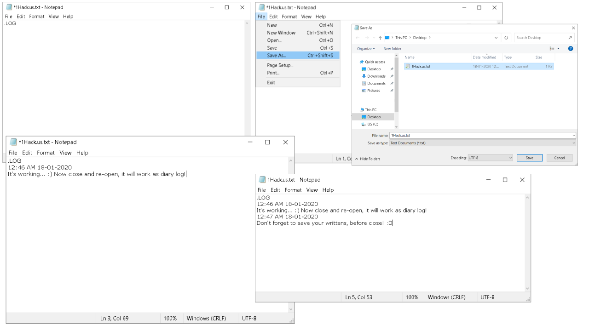The image size is (589, 331).
Task: Collapse the dialog with Hide Folders
Action: coord(368,159)
